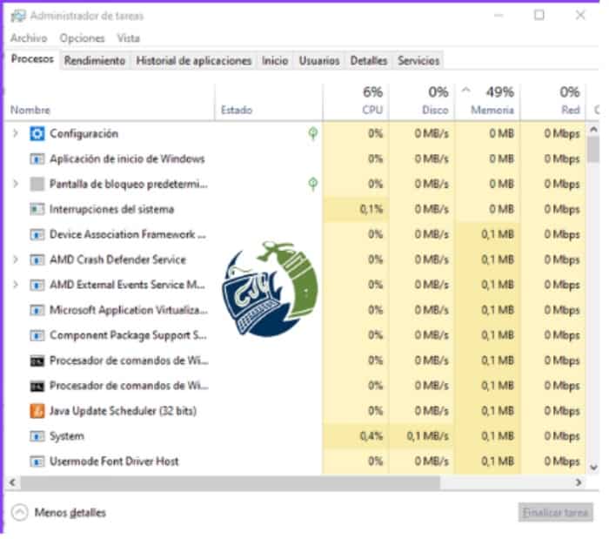The image size is (609, 539).
Task: Expand the Configuración process group
Action: point(16,133)
